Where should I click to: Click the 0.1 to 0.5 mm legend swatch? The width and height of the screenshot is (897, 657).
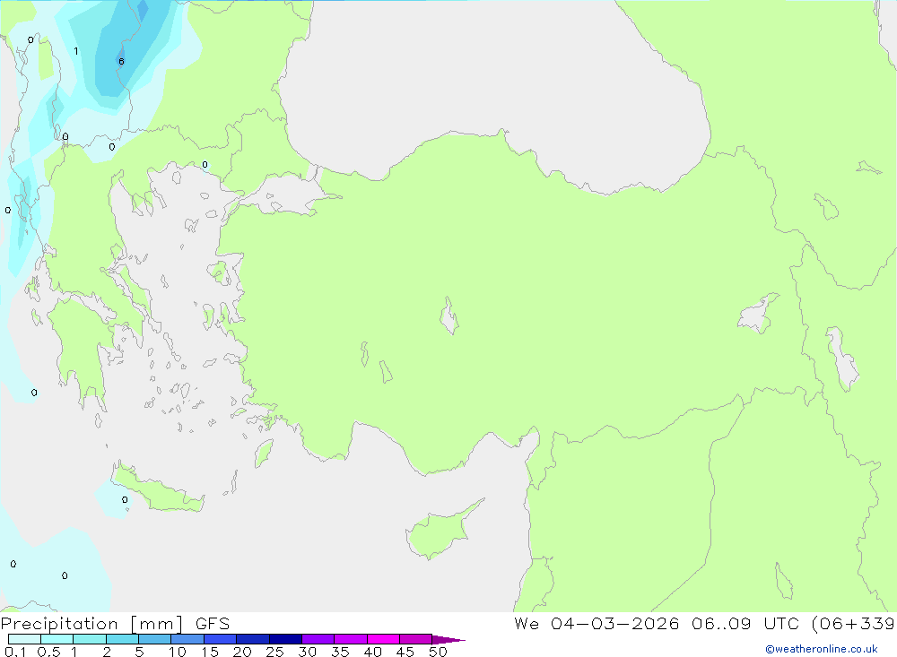coord(24,639)
